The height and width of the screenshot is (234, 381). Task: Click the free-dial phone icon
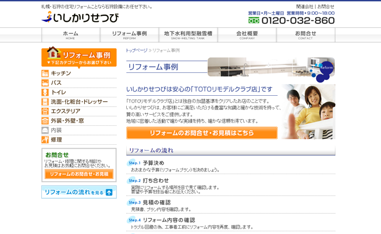(254, 21)
